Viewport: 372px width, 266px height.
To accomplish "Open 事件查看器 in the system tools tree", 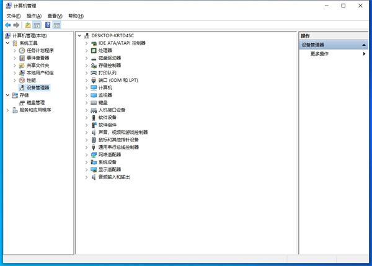I will pos(38,58).
